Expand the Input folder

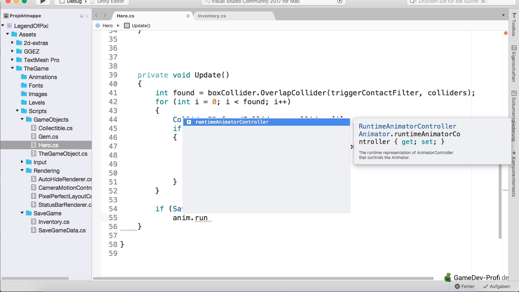(22, 162)
